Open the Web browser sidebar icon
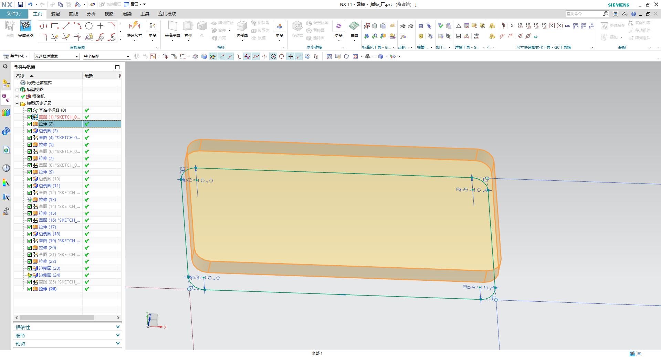 pyautogui.click(x=6, y=150)
